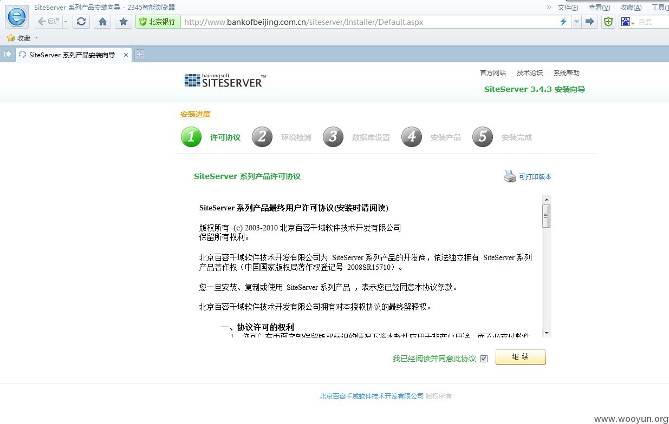The width and height of the screenshot is (669, 424).
Task: Open the 系统帮助 link
Action: coord(567,73)
